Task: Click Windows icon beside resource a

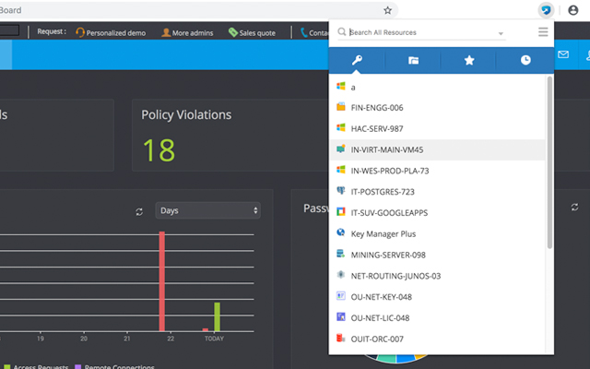Action: (341, 86)
